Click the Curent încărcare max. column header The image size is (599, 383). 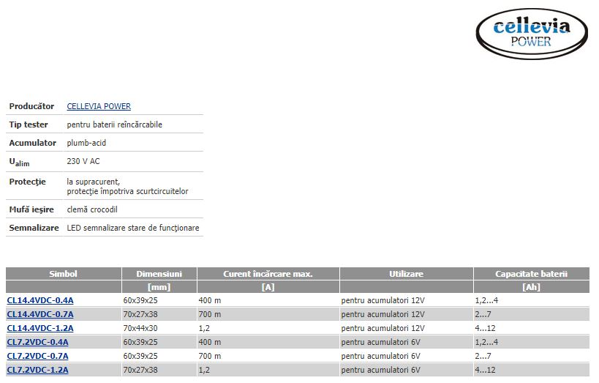pos(268,274)
